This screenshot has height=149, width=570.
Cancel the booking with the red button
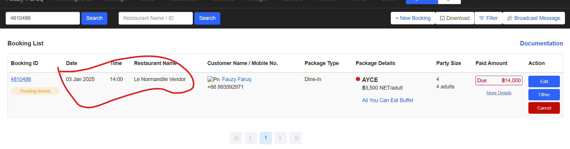pos(544,108)
